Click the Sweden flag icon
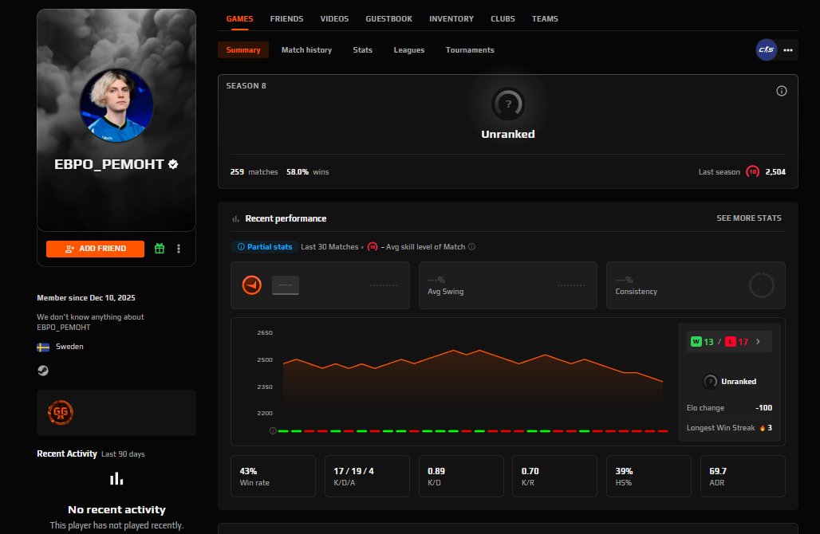 point(43,347)
